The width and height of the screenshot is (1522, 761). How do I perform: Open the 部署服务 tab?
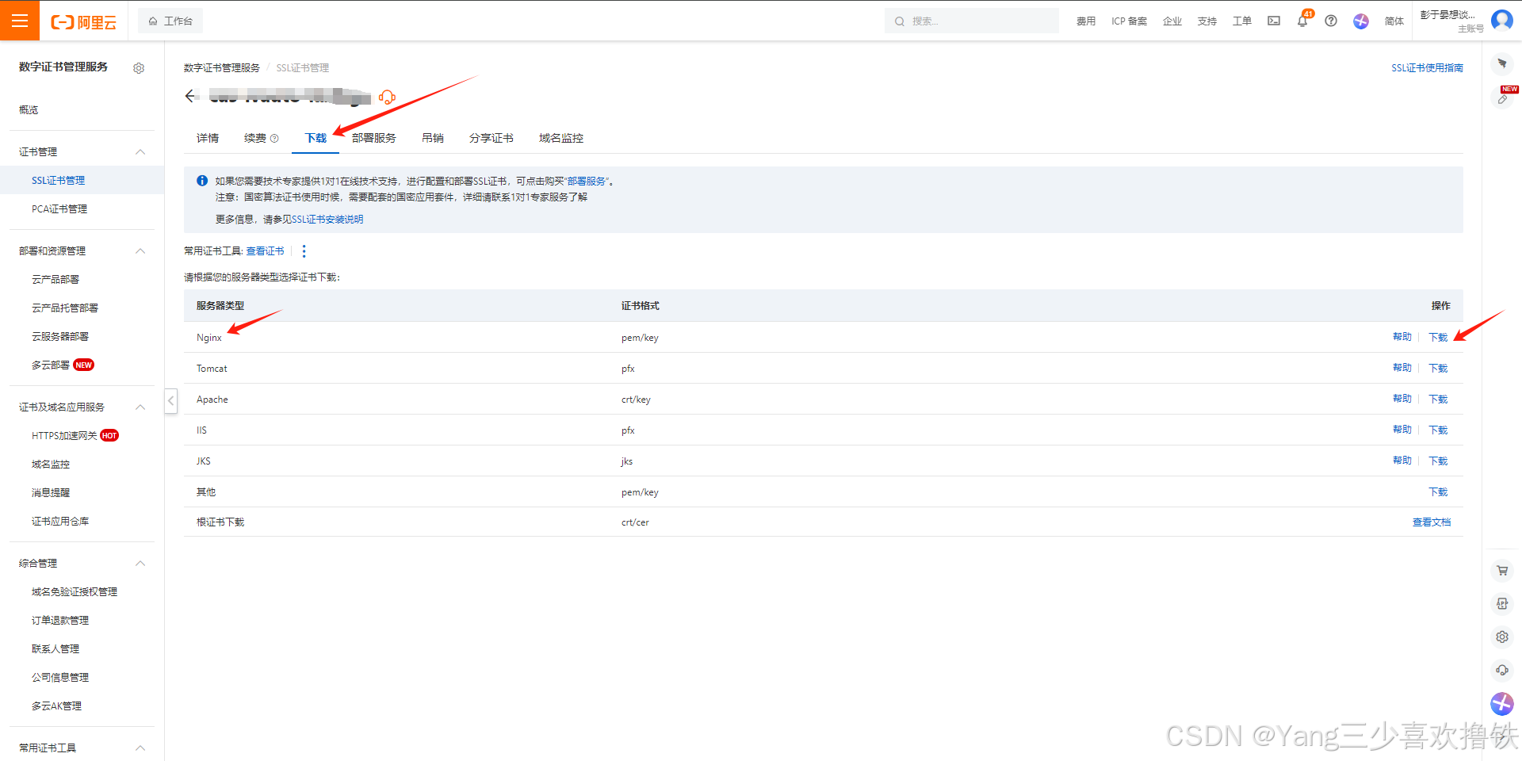click(x=374, y=138)
